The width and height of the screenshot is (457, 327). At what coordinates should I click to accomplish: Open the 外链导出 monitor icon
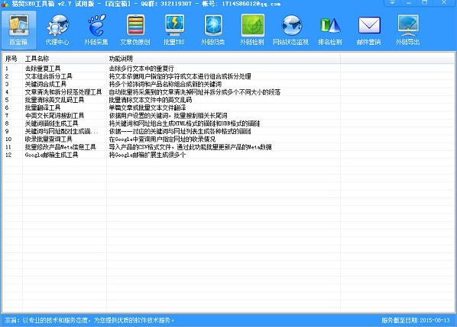[x=408, y=30]
